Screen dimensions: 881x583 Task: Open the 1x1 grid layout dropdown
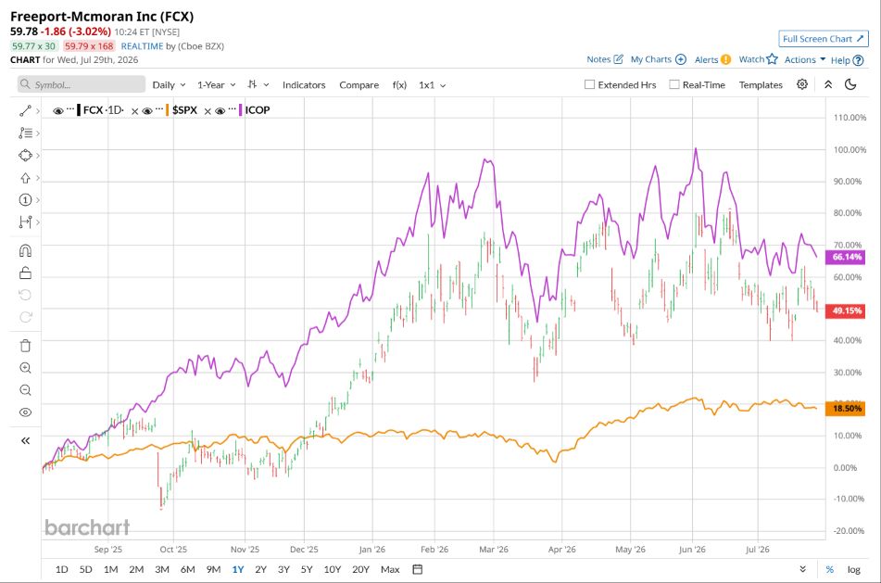point(432,85)
